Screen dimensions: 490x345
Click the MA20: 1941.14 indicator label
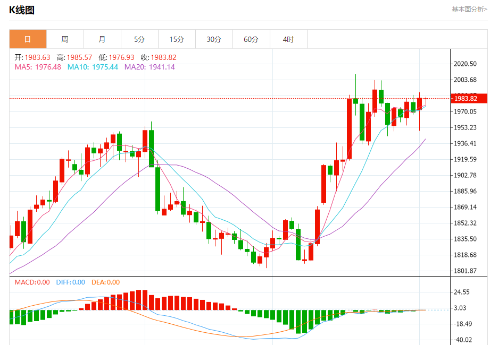point(150,67)
